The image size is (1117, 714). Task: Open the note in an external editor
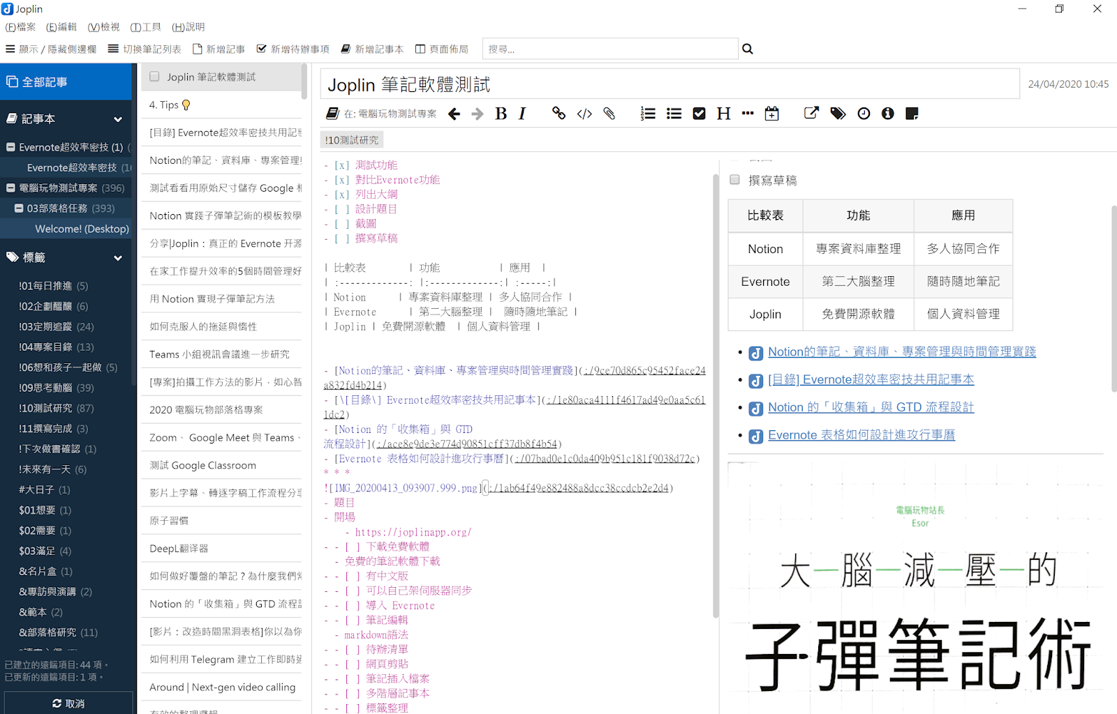[x=811, y=113]
